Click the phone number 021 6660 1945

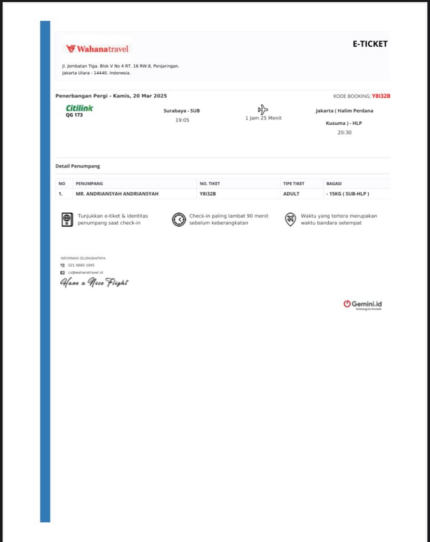[81, 265]
